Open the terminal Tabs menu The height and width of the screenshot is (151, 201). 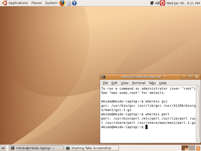pyautogui.click(x=152, y=83)
